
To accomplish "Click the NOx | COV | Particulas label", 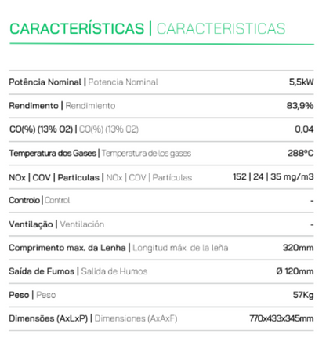I will (54, 177).
